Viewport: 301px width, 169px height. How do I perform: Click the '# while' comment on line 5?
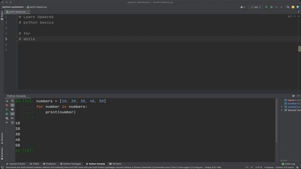(x=27, y=39)
